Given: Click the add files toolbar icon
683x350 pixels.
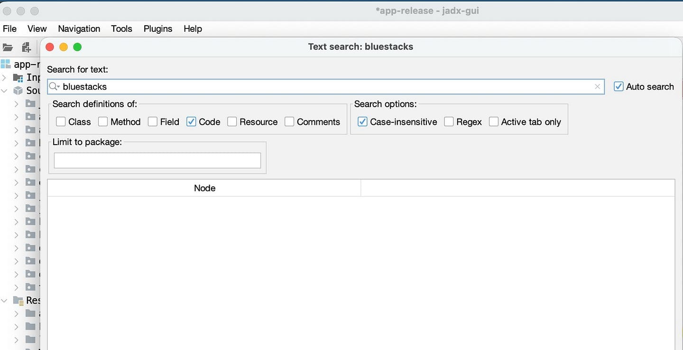Looking at the screenshot, I should tap(26, 47).
